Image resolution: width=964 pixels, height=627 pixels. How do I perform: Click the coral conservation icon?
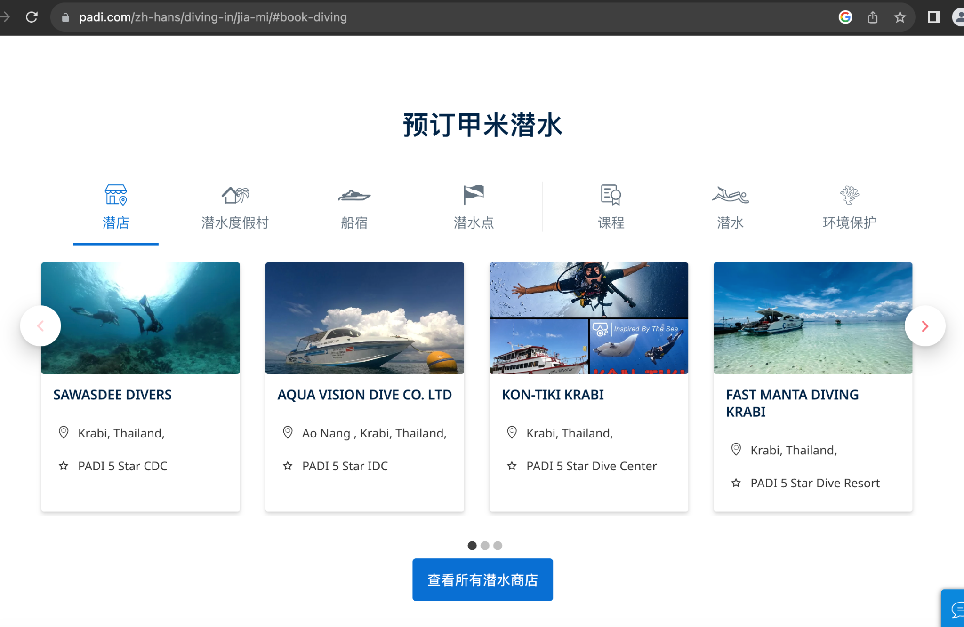850,195
